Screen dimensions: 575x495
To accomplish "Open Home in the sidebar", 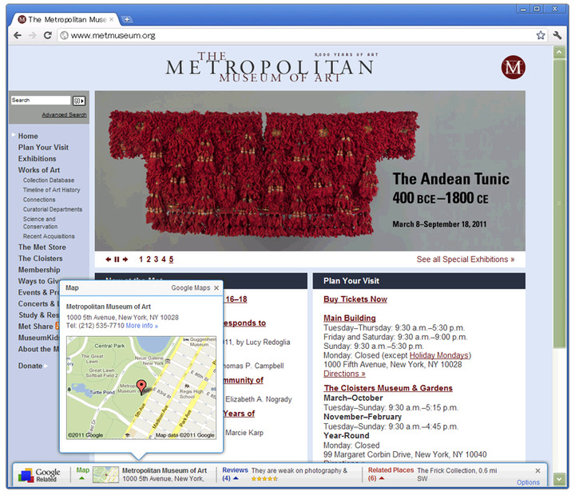I will [x=28, y=136].
